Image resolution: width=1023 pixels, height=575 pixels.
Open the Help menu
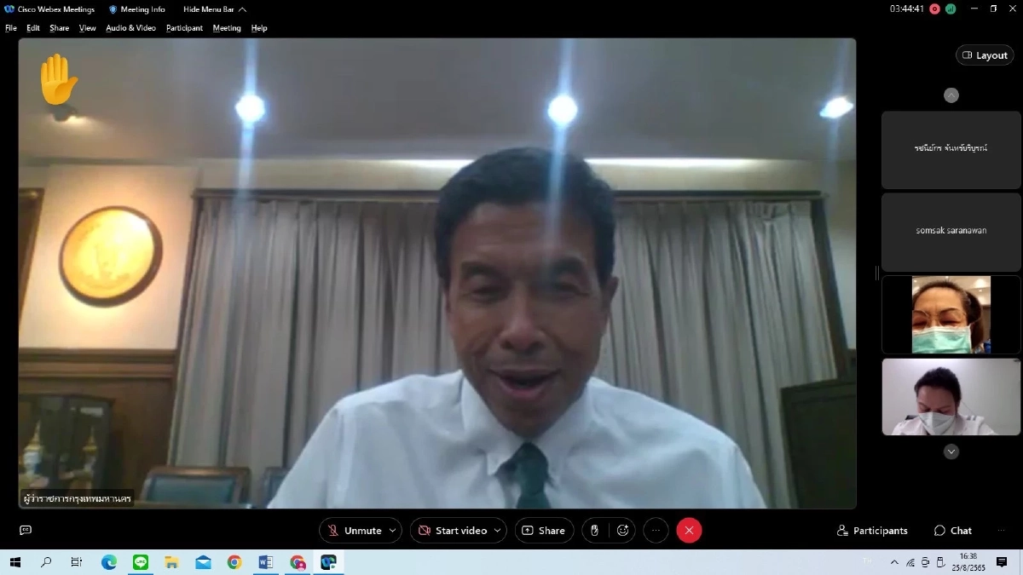(259, 28)
